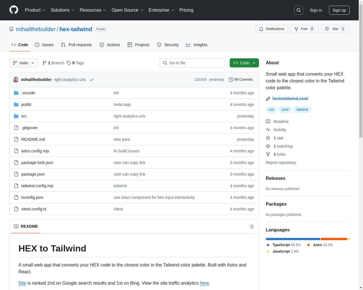This screenshot has height=290, width=363.
Task: Click the 'Site' link in README
Action: point(22,283)
